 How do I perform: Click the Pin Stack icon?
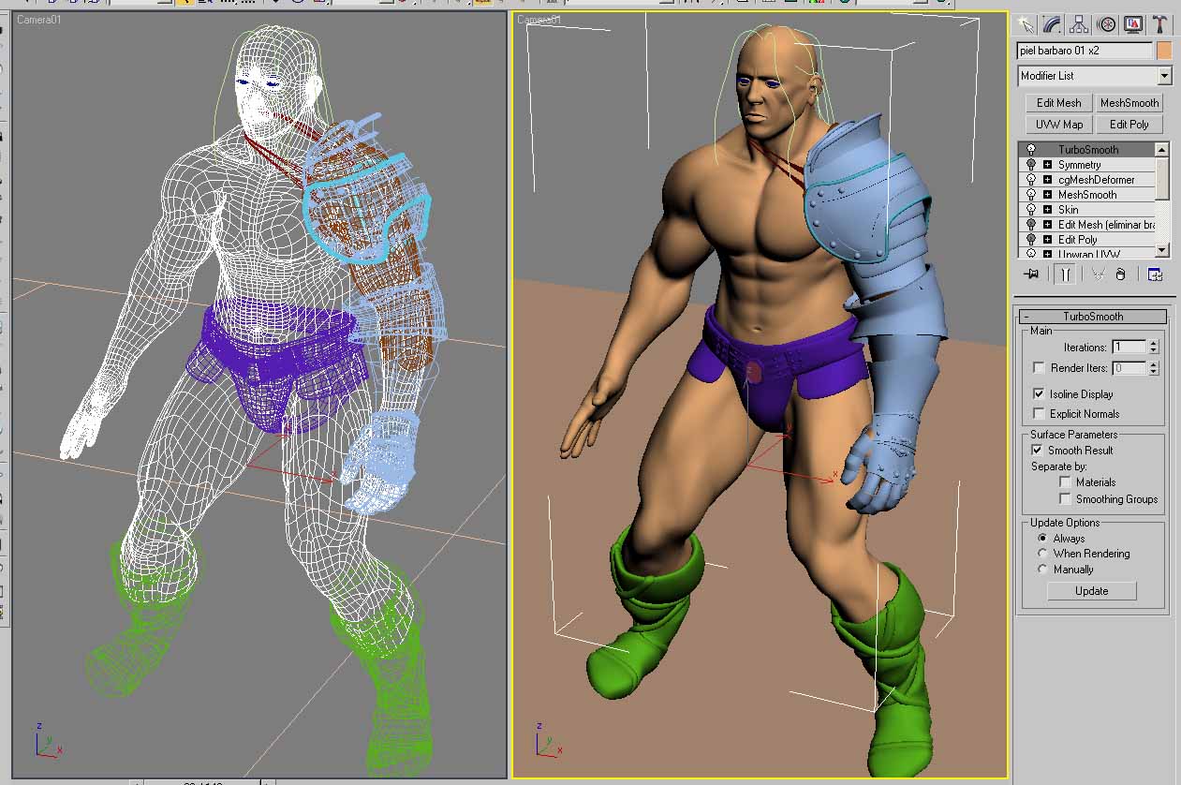(1031, 274)
